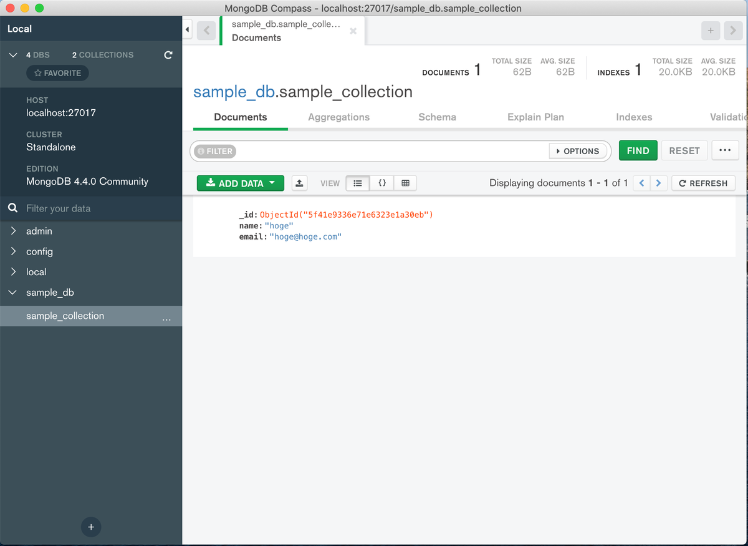This screenshot has width=748, height=546.
Task: Reset the query filter
Action: [x=684, y=150]
